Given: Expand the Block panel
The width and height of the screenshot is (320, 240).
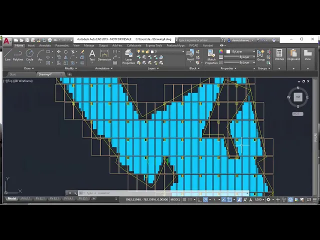Looking at the screenshot, I should point(194,68).
